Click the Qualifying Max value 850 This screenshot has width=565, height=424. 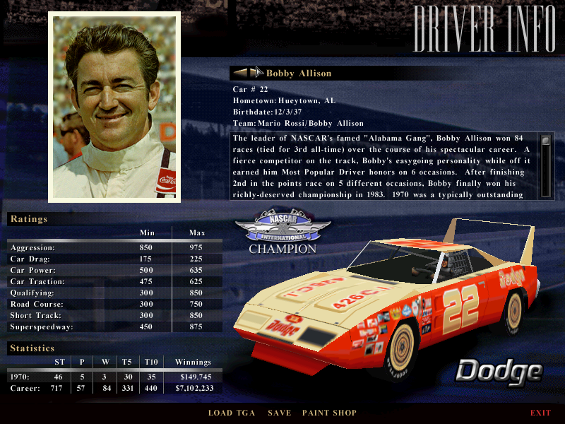pos(196,293)
